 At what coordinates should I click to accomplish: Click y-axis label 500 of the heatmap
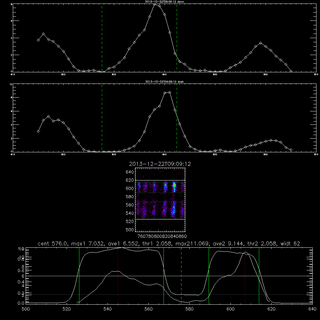[130, 229]
